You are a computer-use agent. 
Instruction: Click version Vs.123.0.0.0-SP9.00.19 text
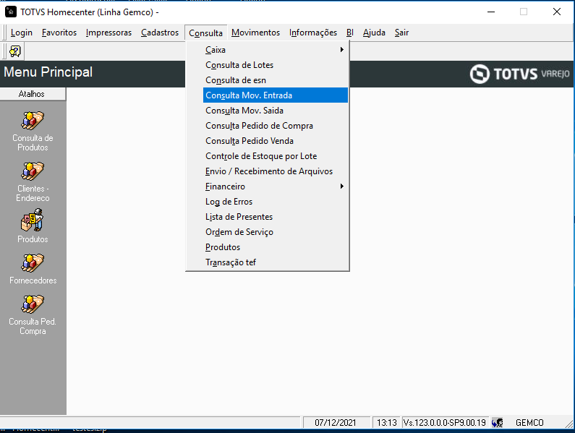pyautogui.click(x=445, y=423)
